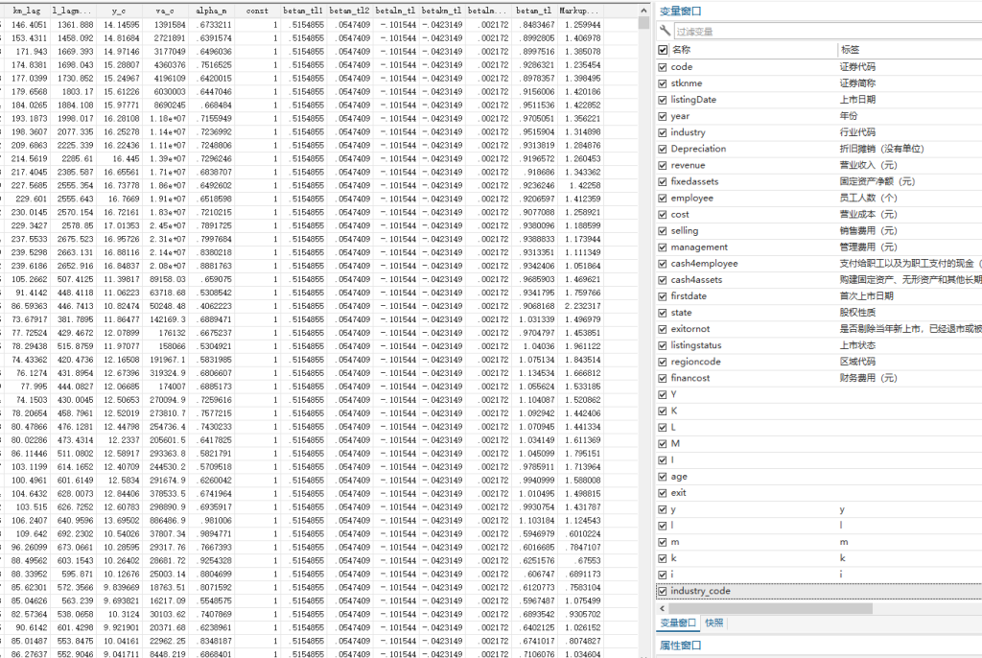Viewport: 982px width, 658px height.
Task: Toggle the financost variable checkbox
Action: (663, 378)
